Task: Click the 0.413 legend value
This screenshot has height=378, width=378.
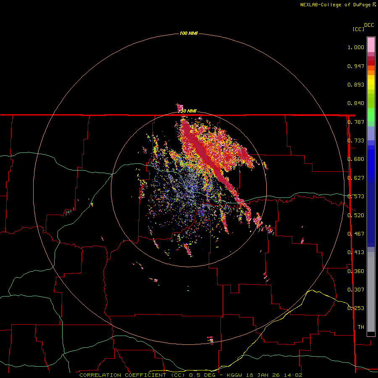Action: tap(356, 252)
